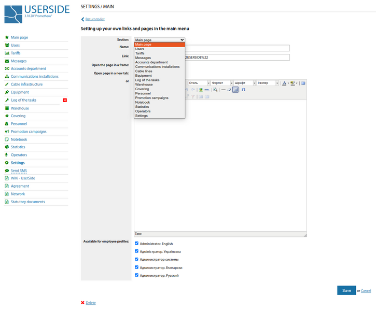Choose Statistics from the Section dropdown list
This screenshot has width=376, height=311.
tap(142, 107)
